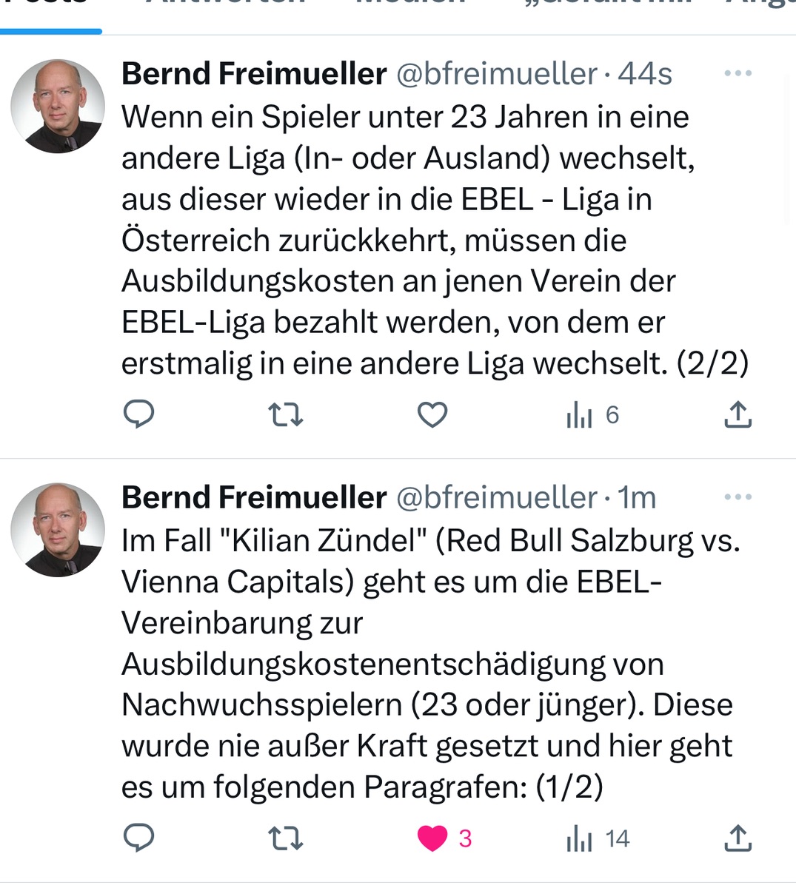
Task: Open the 44s timestamp of top tweet
Action: click(645, 74)
